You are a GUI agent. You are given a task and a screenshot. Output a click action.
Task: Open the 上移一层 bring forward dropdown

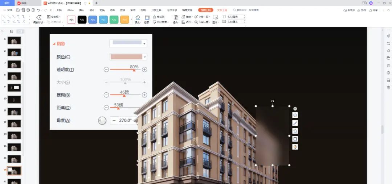[x=202, y=17]
